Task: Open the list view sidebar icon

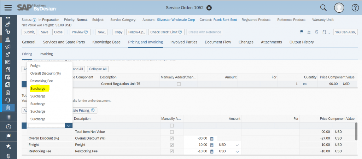Action: (x=8, y=117)
